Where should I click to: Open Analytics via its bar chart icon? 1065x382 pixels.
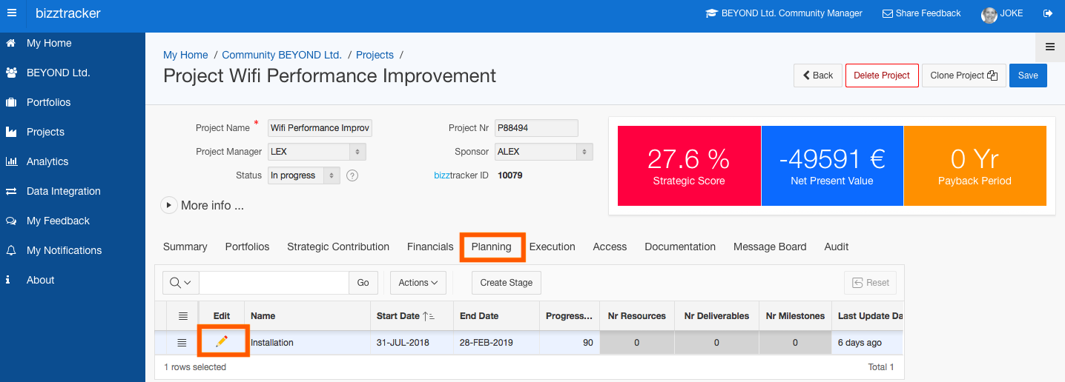[x=12, y=161]
